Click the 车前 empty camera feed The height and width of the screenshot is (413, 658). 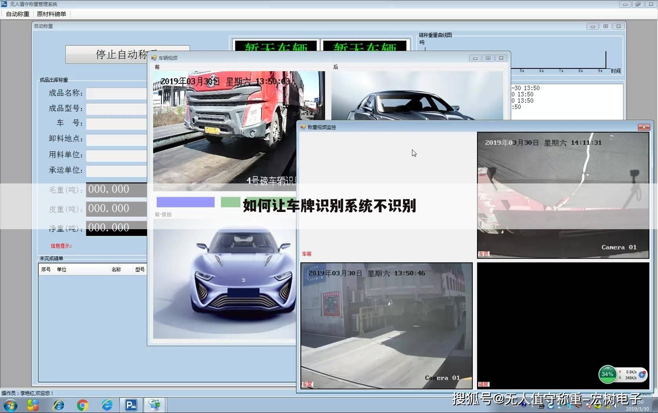[388, 195]
